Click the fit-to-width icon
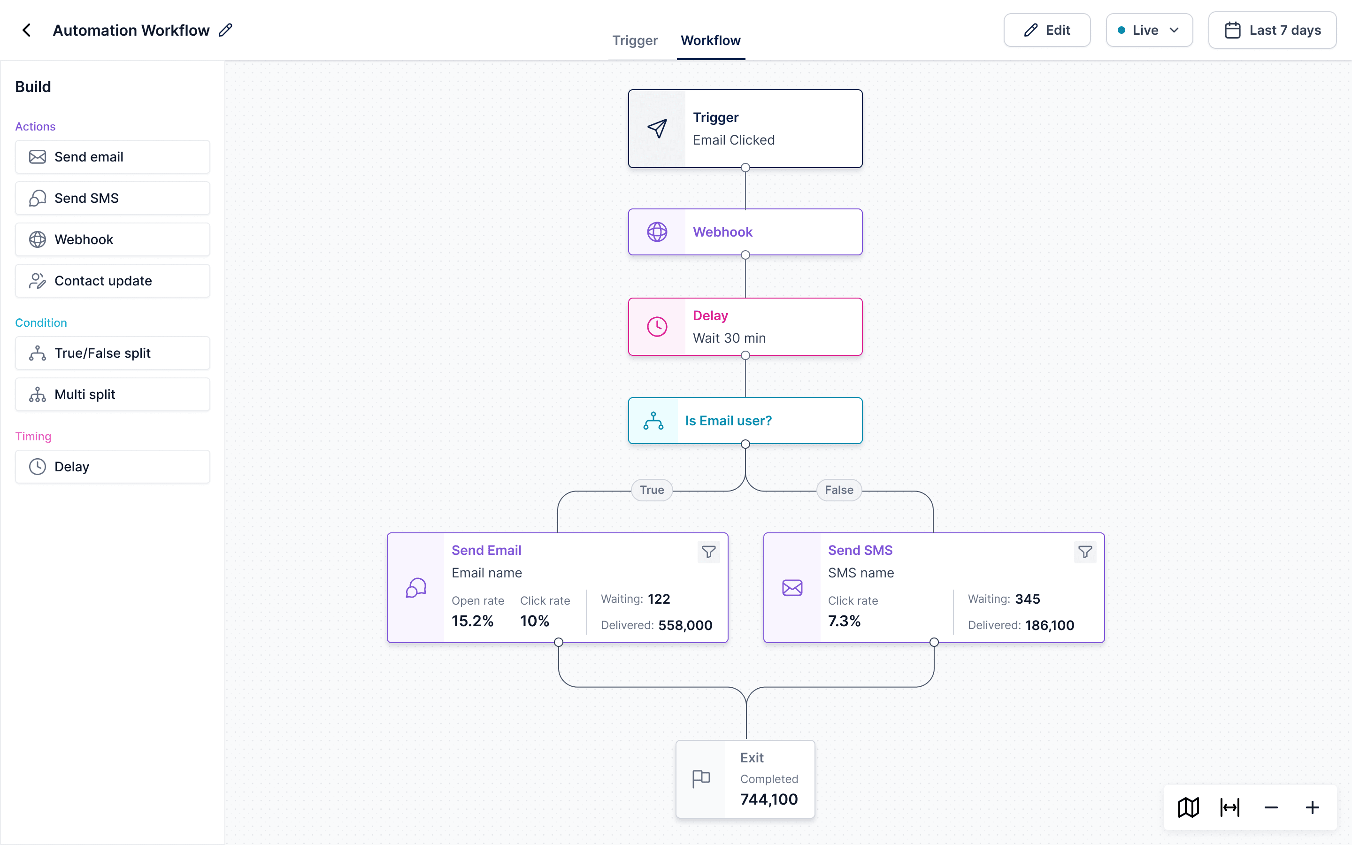1352x845 pixels. (x=1229, y=807)
